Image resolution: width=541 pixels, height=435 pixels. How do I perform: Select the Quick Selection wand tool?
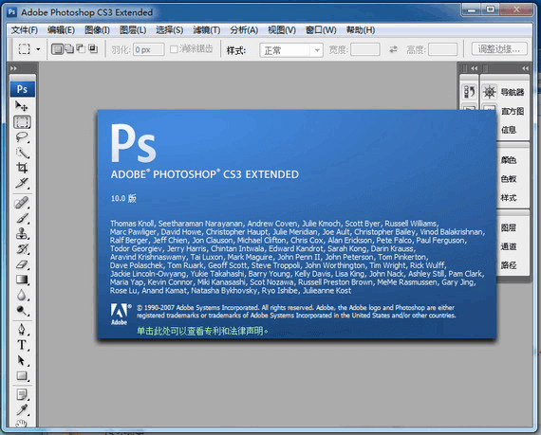(22, 153)
